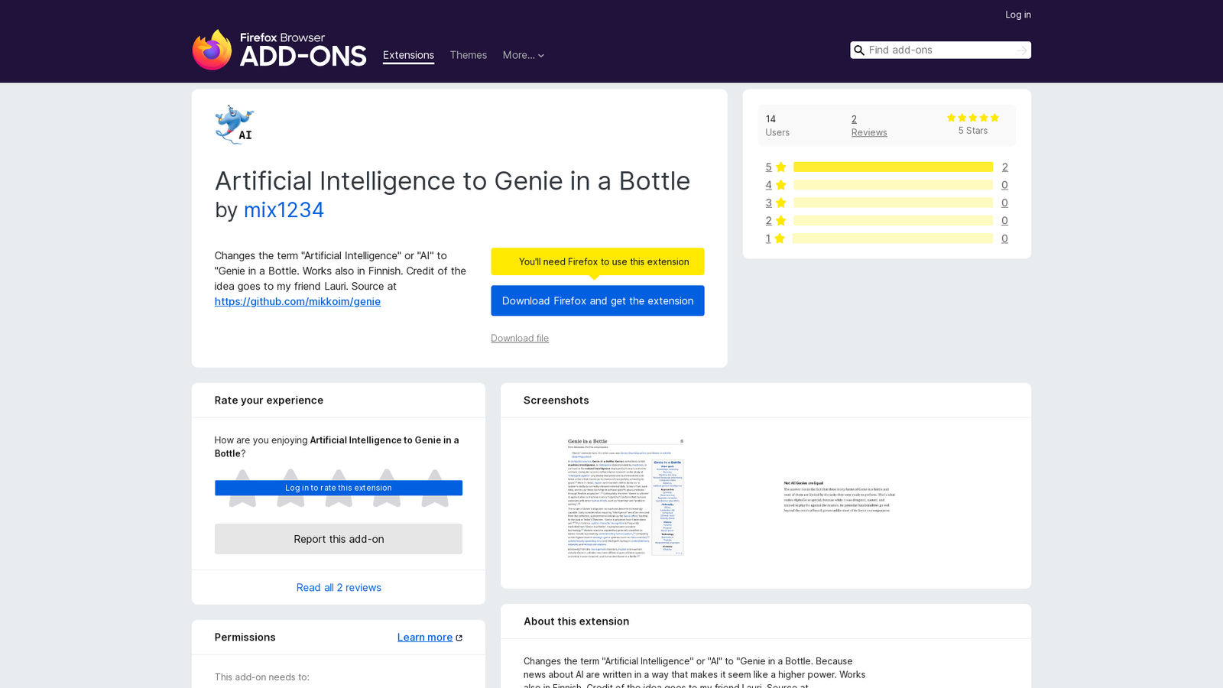Click the genie AI extension icon

click(235, 125)
